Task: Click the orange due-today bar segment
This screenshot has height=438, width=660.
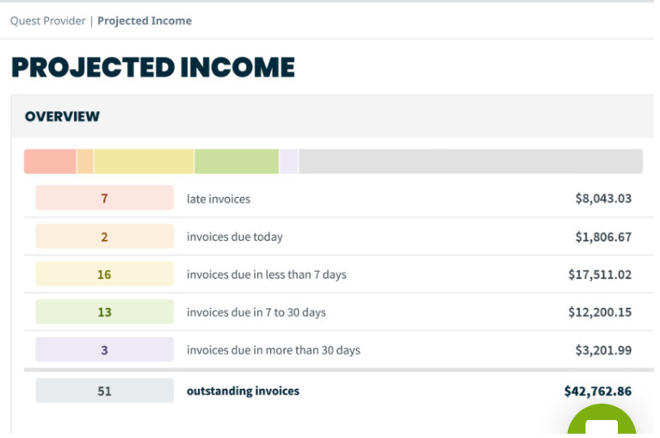Action: [85, 161]
